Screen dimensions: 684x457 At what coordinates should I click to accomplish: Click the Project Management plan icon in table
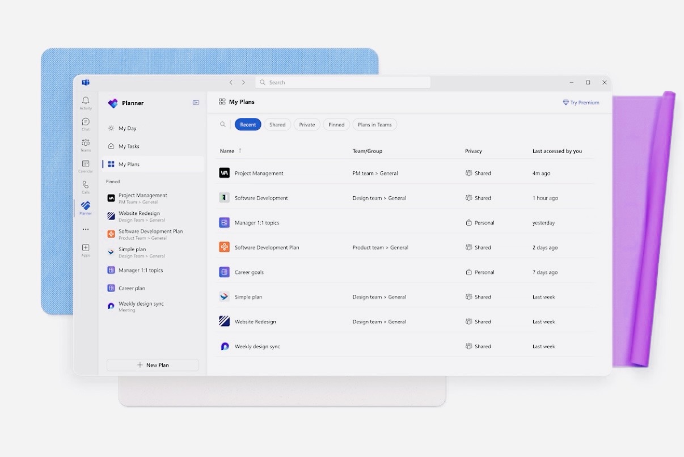pos(224,173)
